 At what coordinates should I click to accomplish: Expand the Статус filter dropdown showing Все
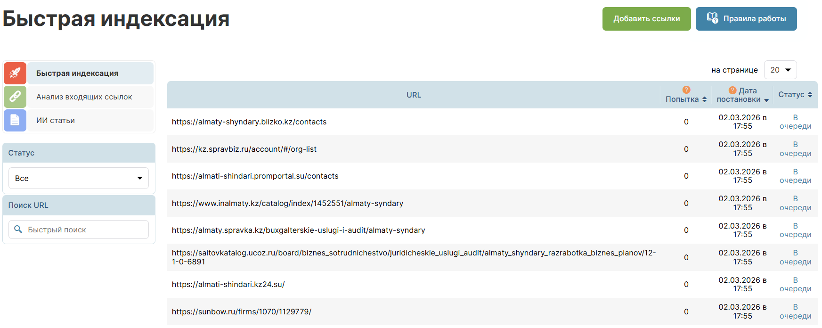[79, 178]
